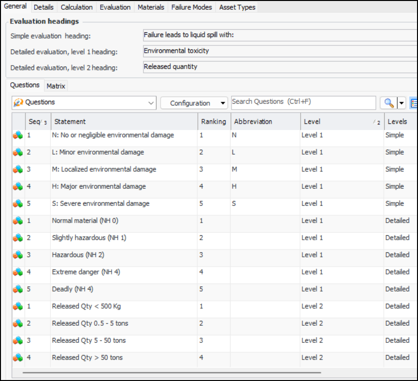Click the Simple evaluation heading text field
The width and height of the screenshot is (418, 381).
[x=279, y=35]
